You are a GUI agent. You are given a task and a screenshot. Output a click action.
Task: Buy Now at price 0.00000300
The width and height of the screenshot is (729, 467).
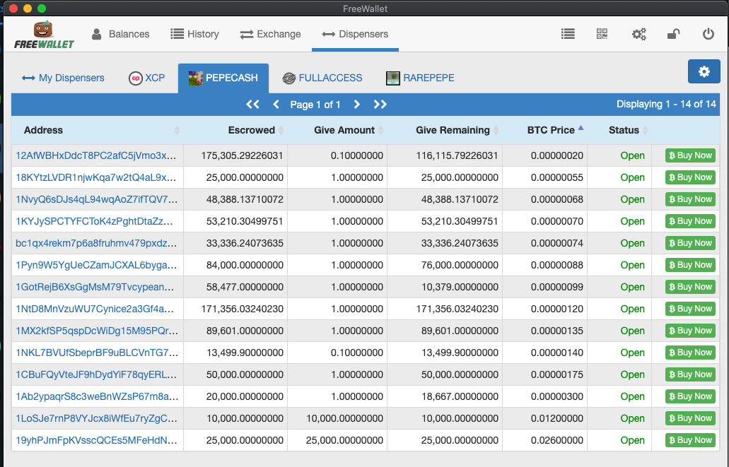tap(690, 396)
